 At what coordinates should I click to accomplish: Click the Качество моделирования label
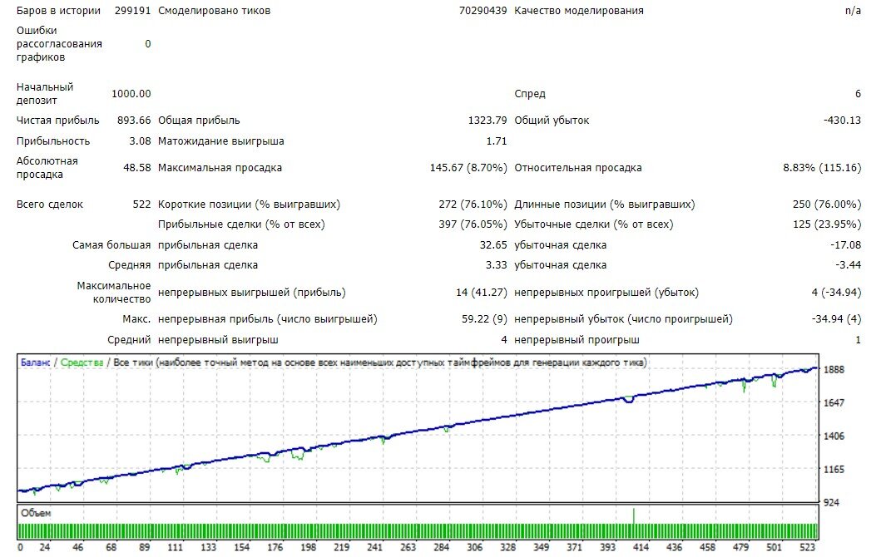(579, 11)
